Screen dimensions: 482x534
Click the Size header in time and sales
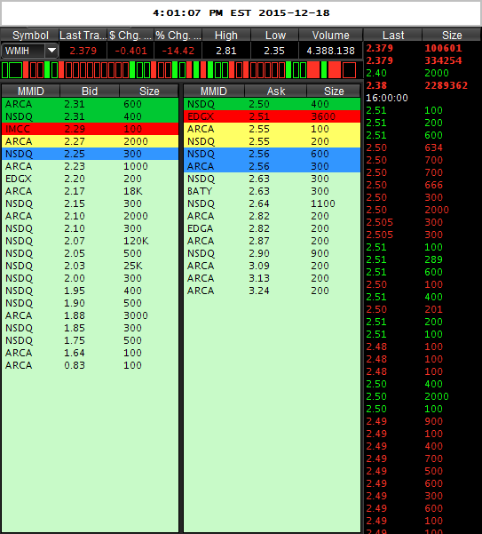point(452,35)
